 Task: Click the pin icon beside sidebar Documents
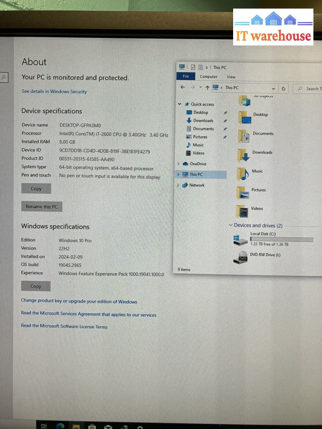click(225, 129)
